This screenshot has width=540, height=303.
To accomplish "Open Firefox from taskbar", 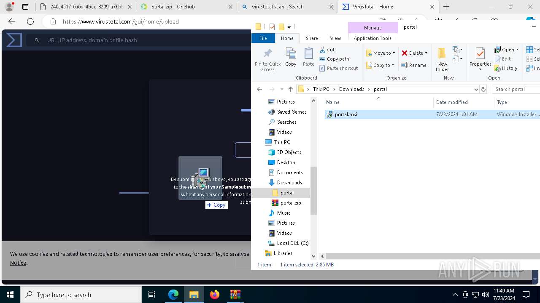I will tap(215, 295).
